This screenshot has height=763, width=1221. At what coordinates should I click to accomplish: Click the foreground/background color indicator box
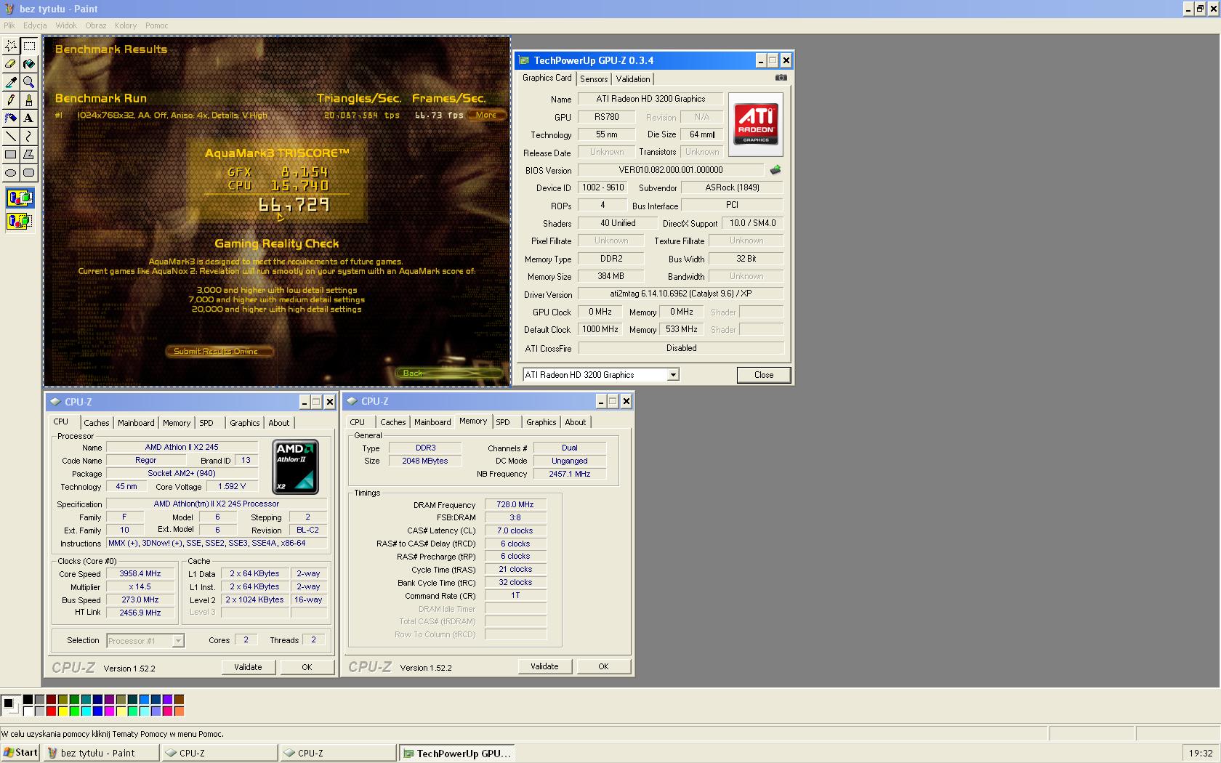click(10, 705)
